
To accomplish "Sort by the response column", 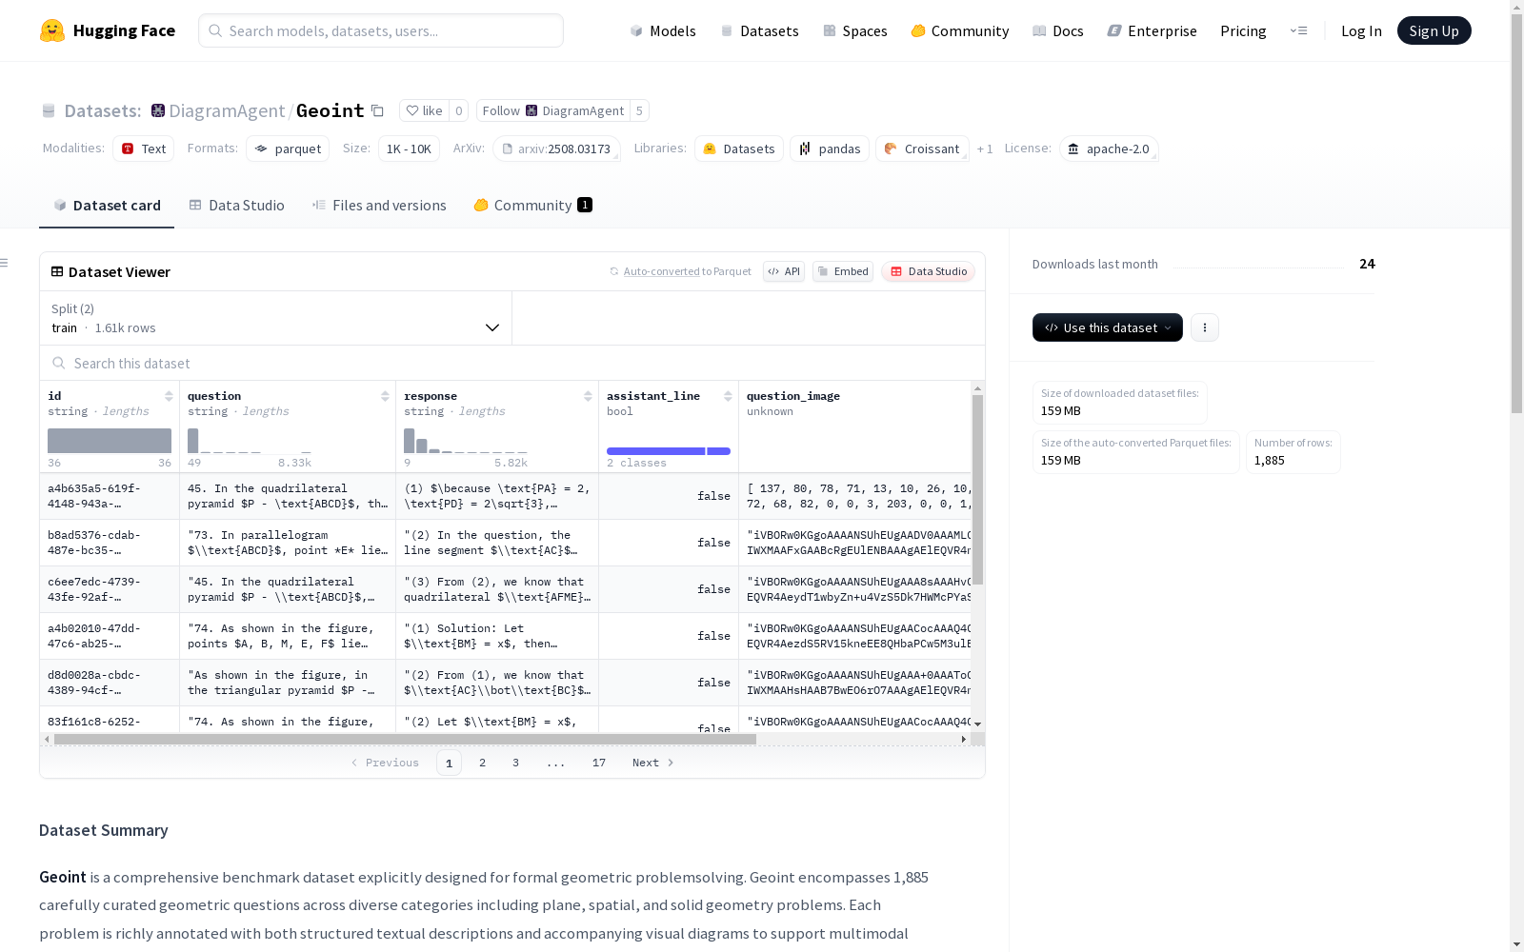I will tap(588, 396).
